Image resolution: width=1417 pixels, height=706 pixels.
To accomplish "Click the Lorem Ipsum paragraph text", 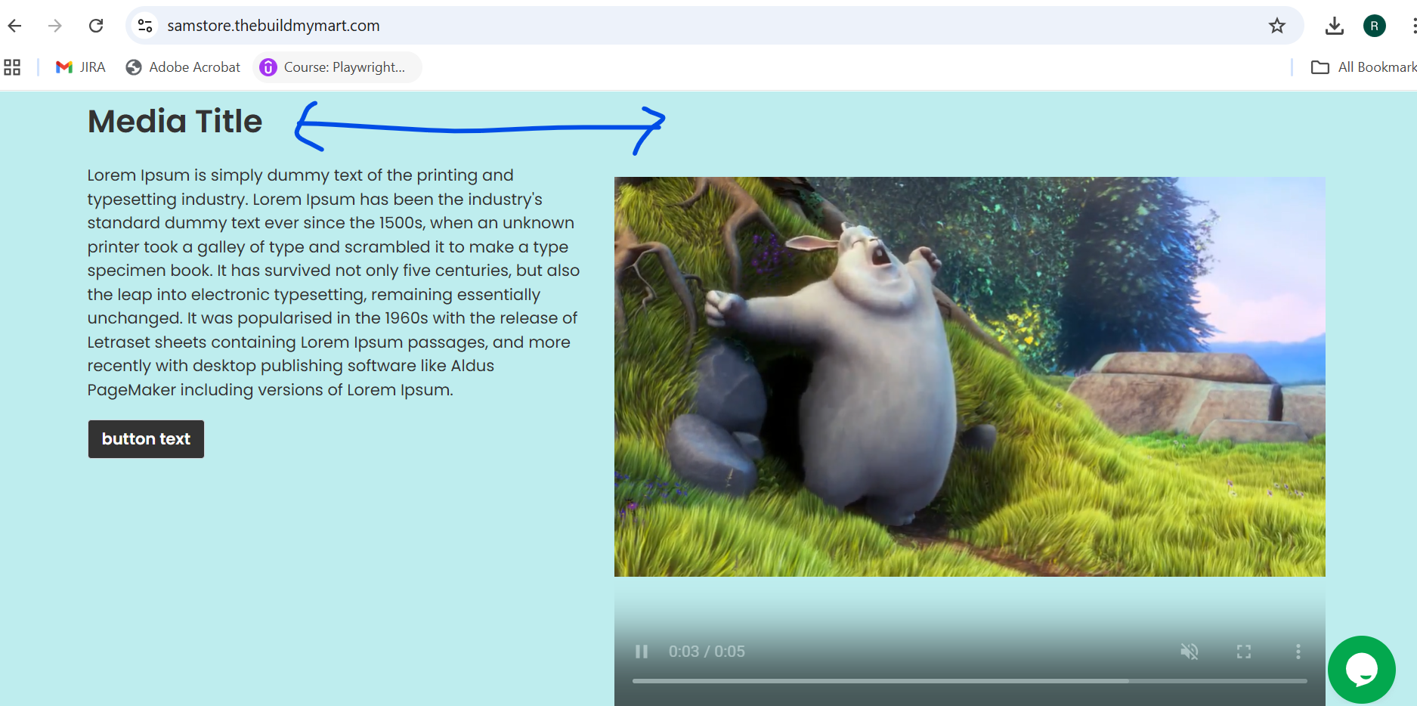I will (333, 283).
